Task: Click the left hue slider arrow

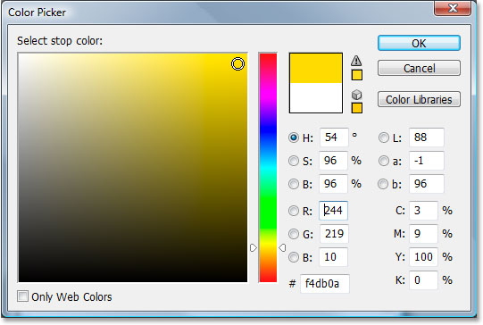Action: [254, 247]
